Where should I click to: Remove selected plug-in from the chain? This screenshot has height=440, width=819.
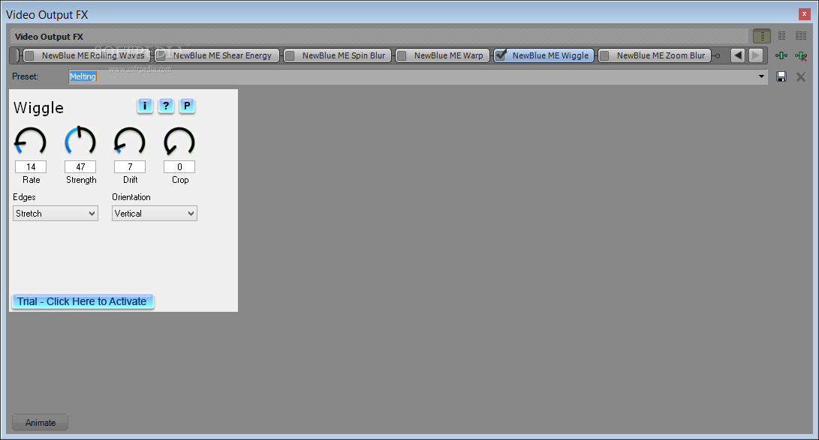pos(801,55)
